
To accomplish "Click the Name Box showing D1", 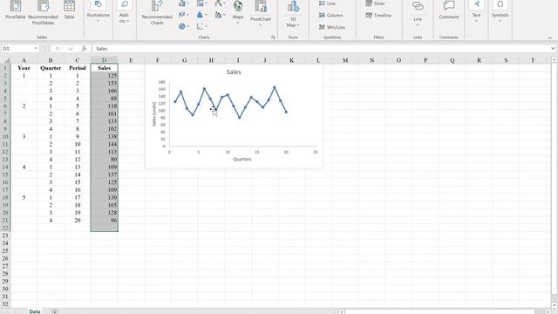I will click(x=17, y=49).
